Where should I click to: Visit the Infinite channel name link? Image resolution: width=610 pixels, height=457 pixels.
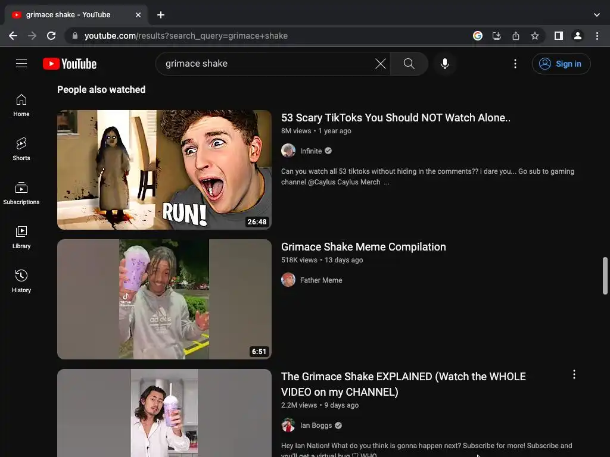tap(311, 151)
